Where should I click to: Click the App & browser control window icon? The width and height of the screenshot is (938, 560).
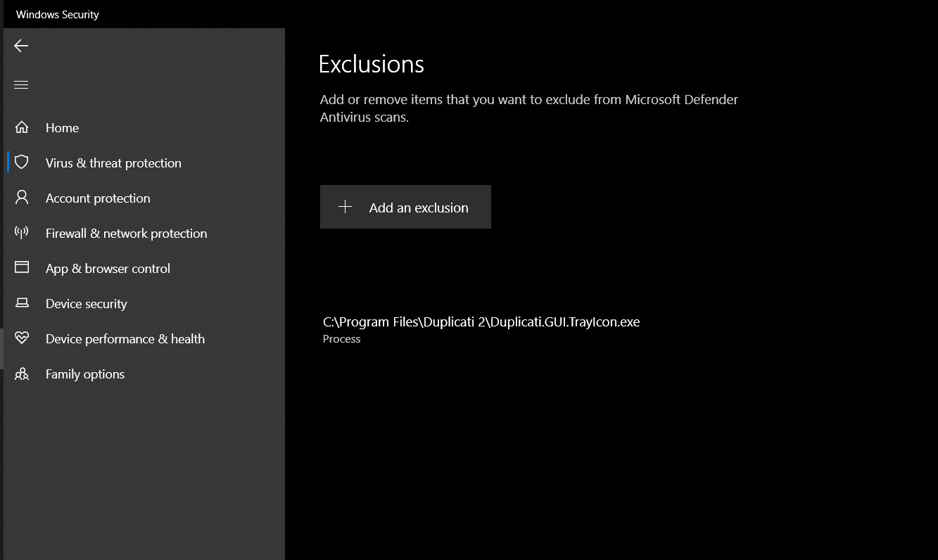22,268
